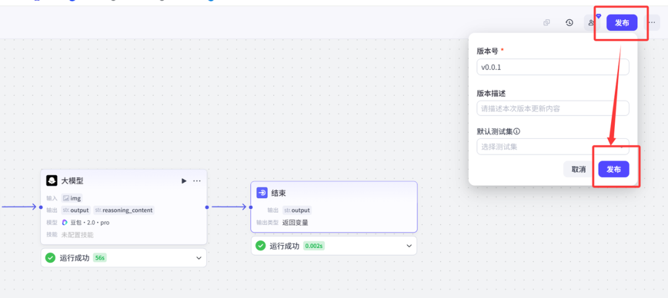Click the 56s duration badge
Viewport: 668px width, 298px height.
point(99,258)
